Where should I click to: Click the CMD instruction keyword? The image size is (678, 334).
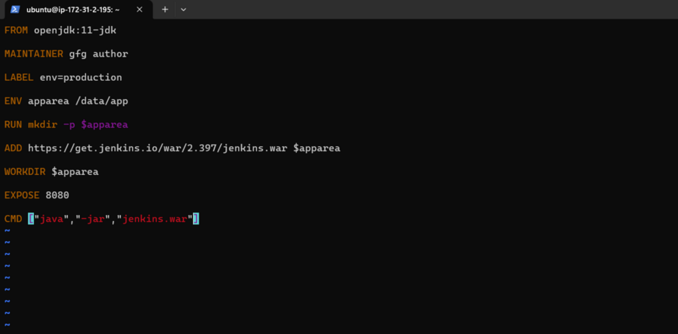13,218
